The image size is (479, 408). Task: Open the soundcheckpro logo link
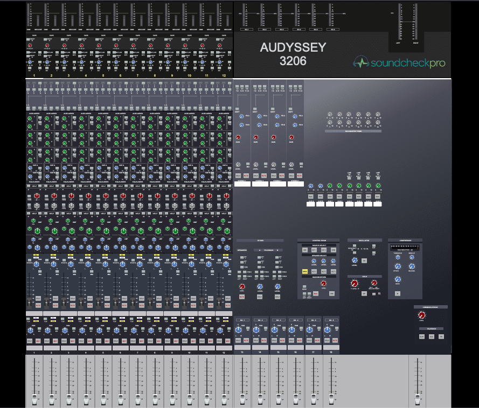(399, 62)
